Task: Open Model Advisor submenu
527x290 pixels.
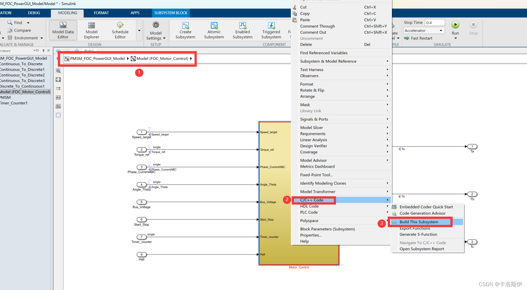Action: click(341, 160)
